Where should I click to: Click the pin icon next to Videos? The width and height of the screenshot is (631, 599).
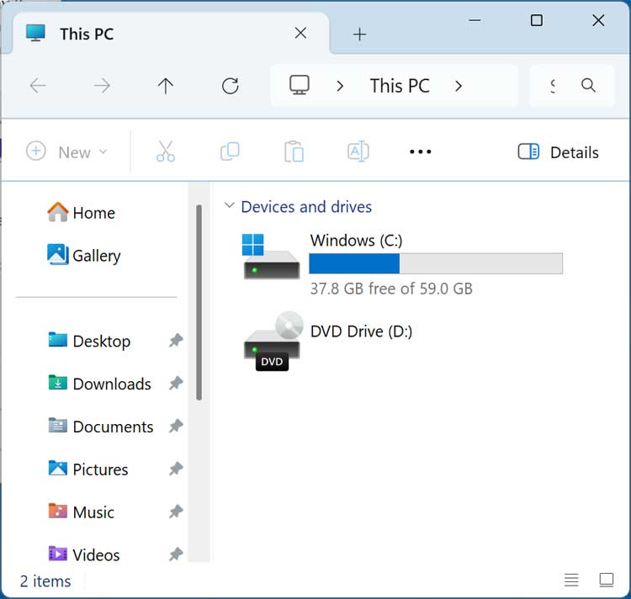tap(176, 554)
